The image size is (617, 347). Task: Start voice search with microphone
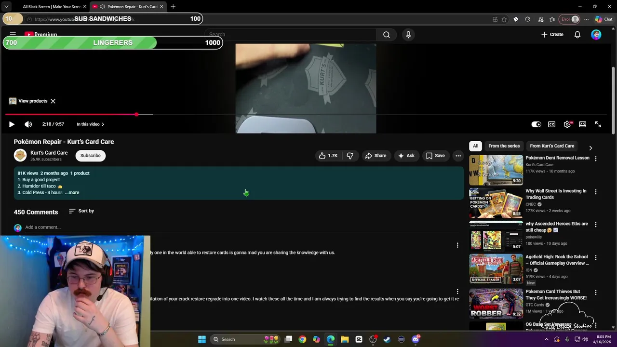coord(408,35)
